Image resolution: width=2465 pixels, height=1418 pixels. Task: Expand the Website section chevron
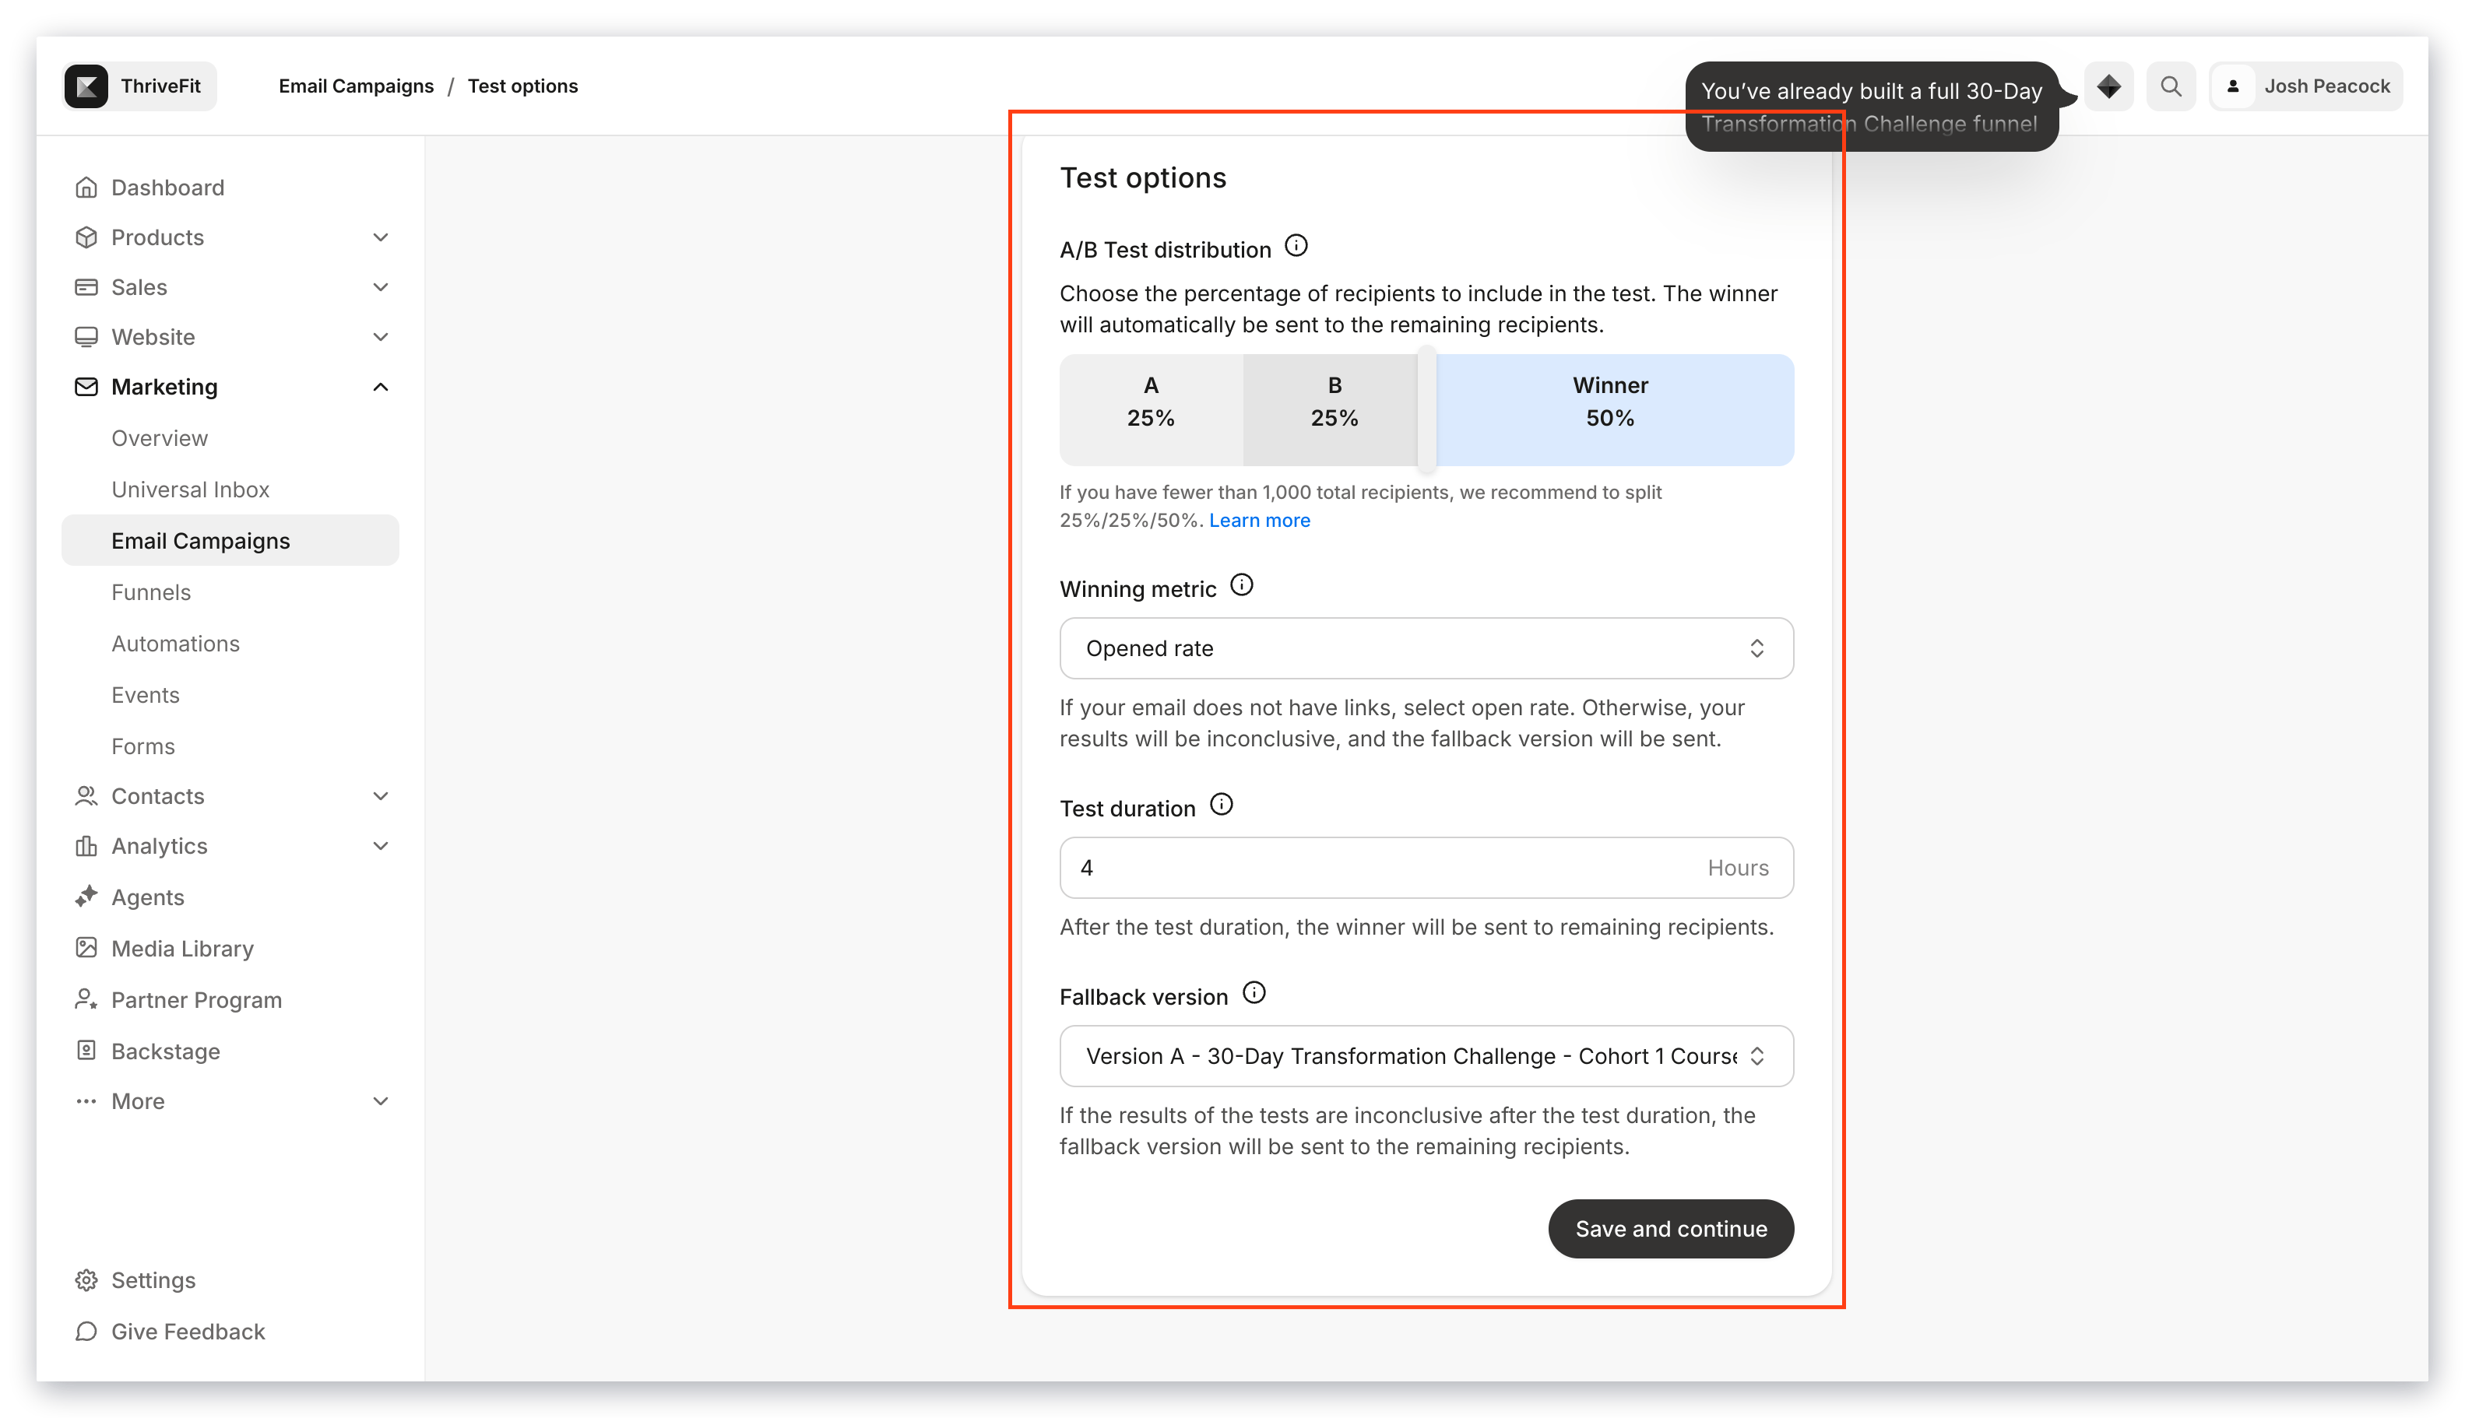coord(381,337)
